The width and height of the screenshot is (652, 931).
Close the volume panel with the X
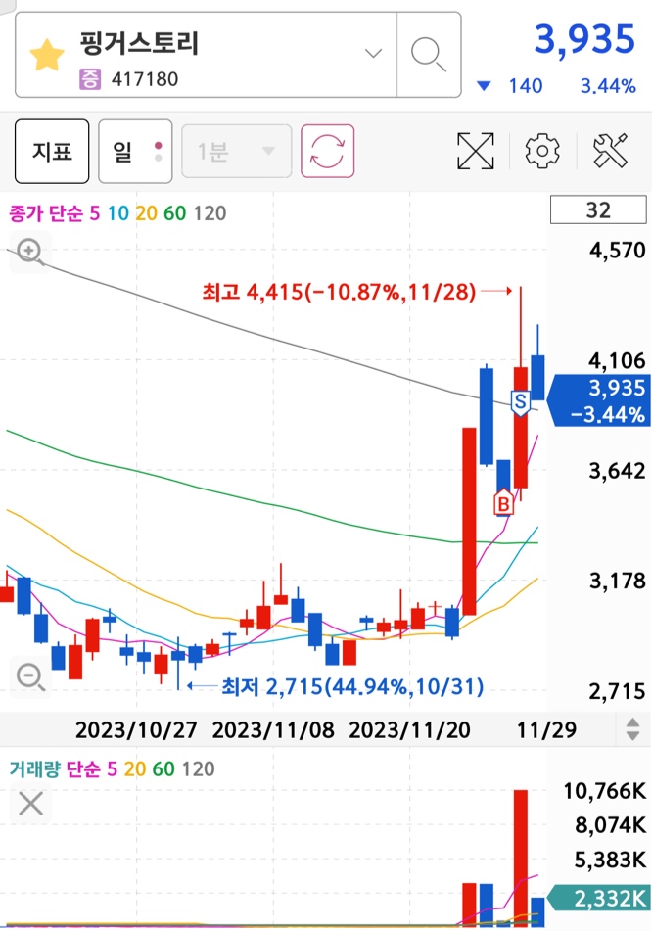pyautogui.click(x=31, y=805)
